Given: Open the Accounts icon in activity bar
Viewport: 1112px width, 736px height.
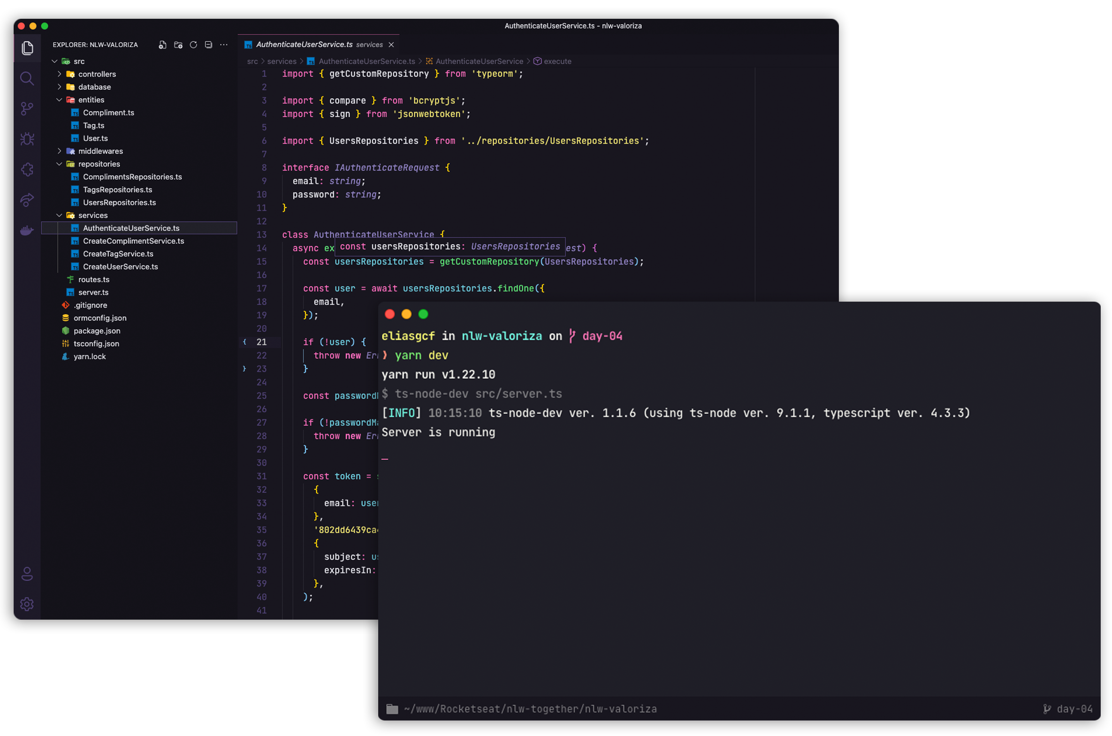Looking at the screenshot, I should tap(27, 574).
